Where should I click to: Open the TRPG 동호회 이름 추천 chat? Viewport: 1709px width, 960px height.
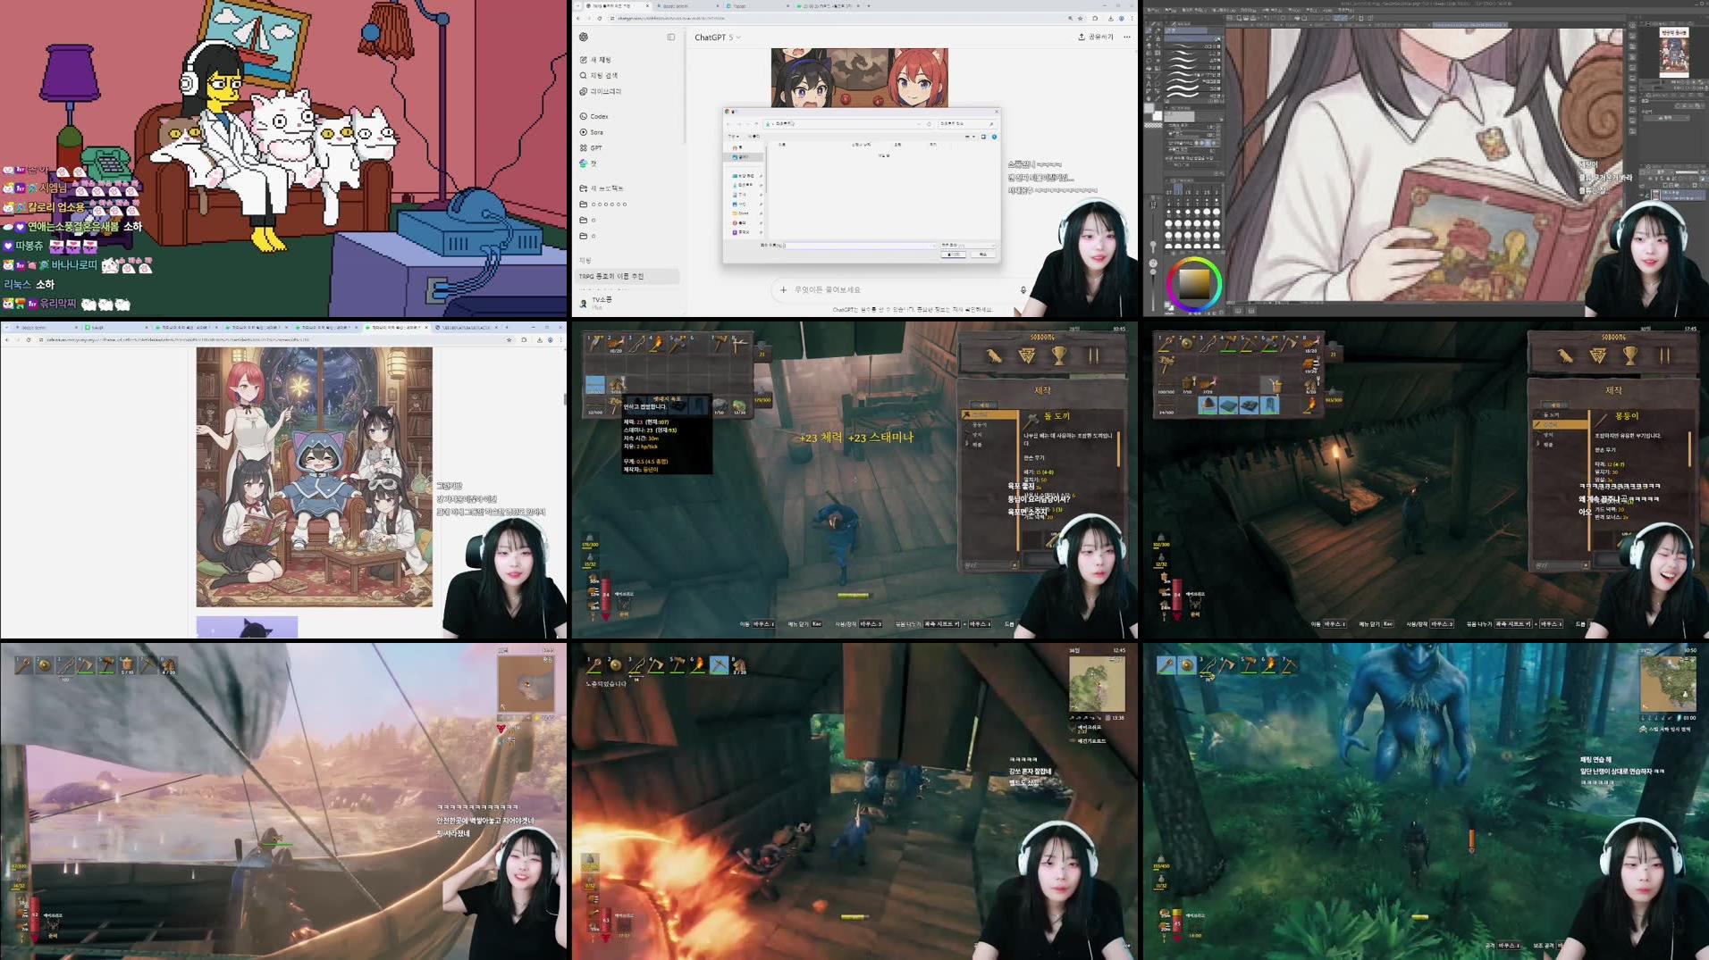(628, 276)
